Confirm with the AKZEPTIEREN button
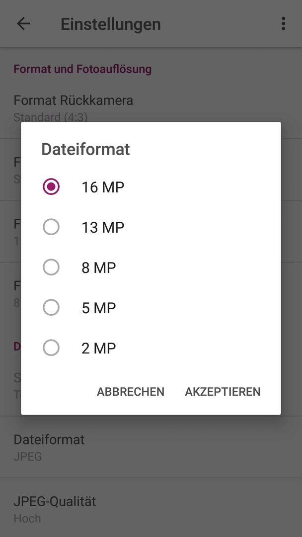302x537 pixels. pyautogui.click(x=223, y=391)
